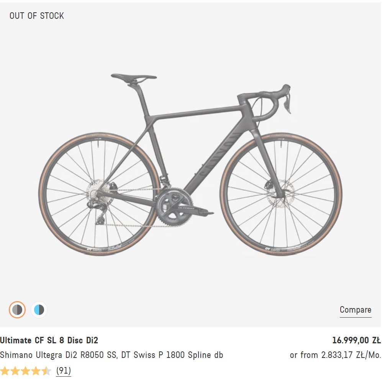Viewport: 382px width, 379px height.
Task: Click the star rating row
Action: [25, 371]
